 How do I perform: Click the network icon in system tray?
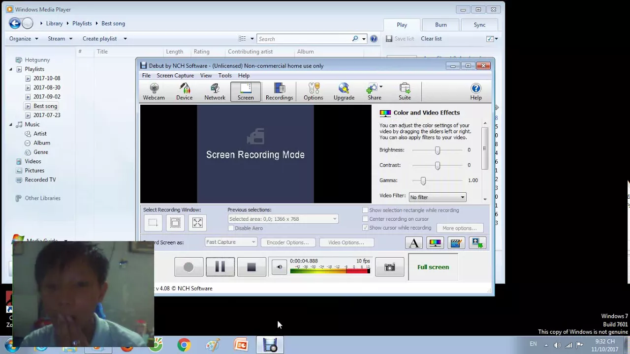click(568, 345)
